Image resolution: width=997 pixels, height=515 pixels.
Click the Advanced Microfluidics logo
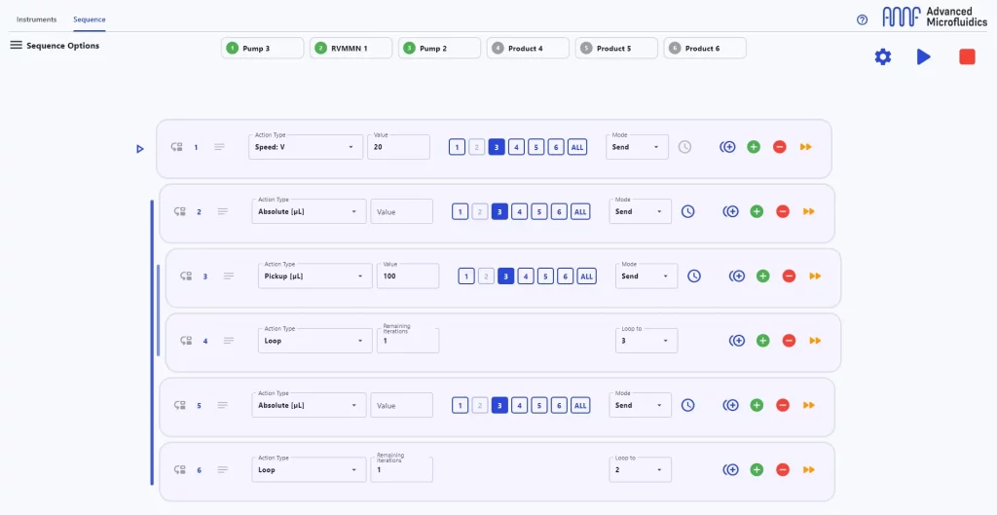point(935,17)
